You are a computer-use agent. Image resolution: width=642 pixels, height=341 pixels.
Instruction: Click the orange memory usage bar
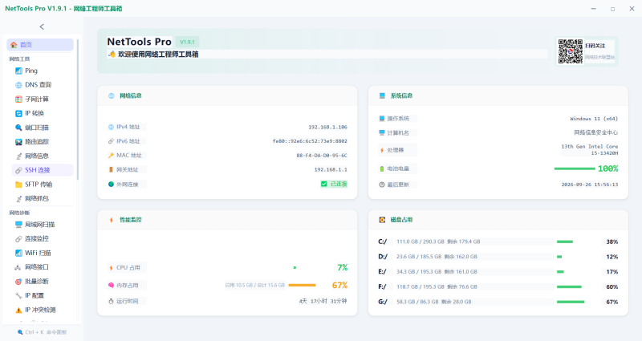pyautogui.click(x=303, y=286)
